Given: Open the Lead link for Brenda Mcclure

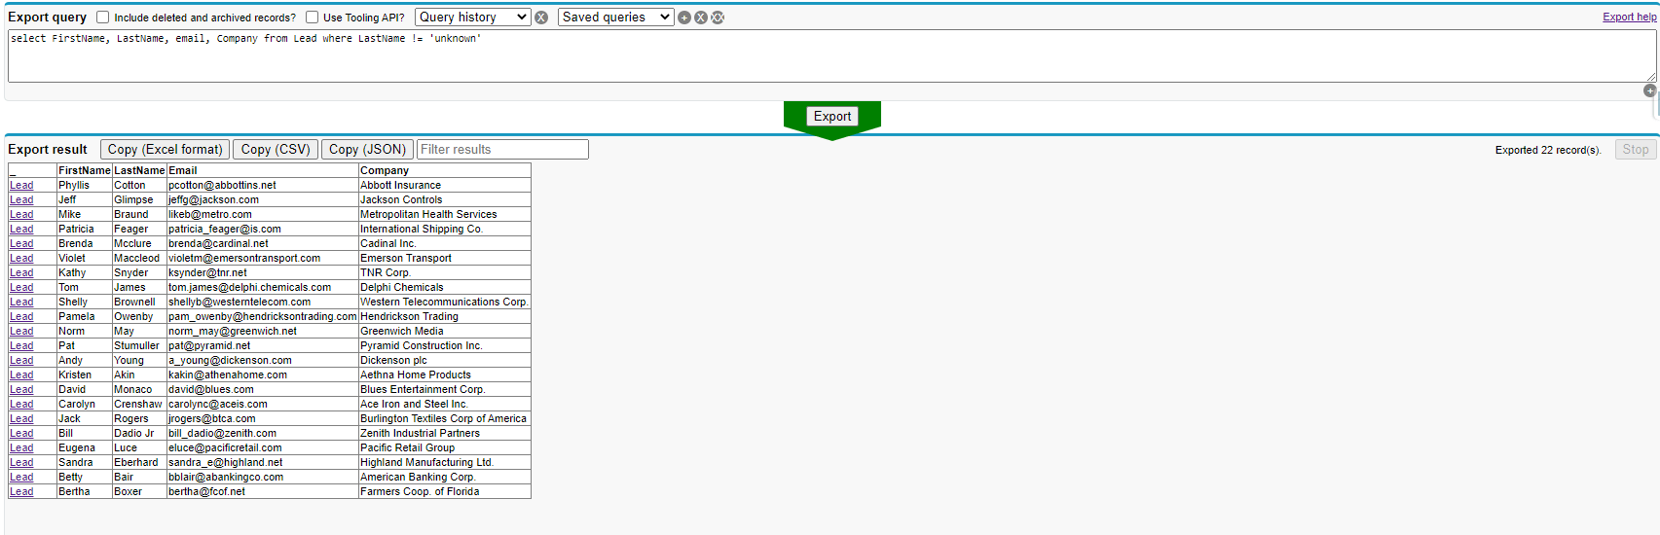Looking at the screenshot, I should pyautogui.click(x=21, y=244).
